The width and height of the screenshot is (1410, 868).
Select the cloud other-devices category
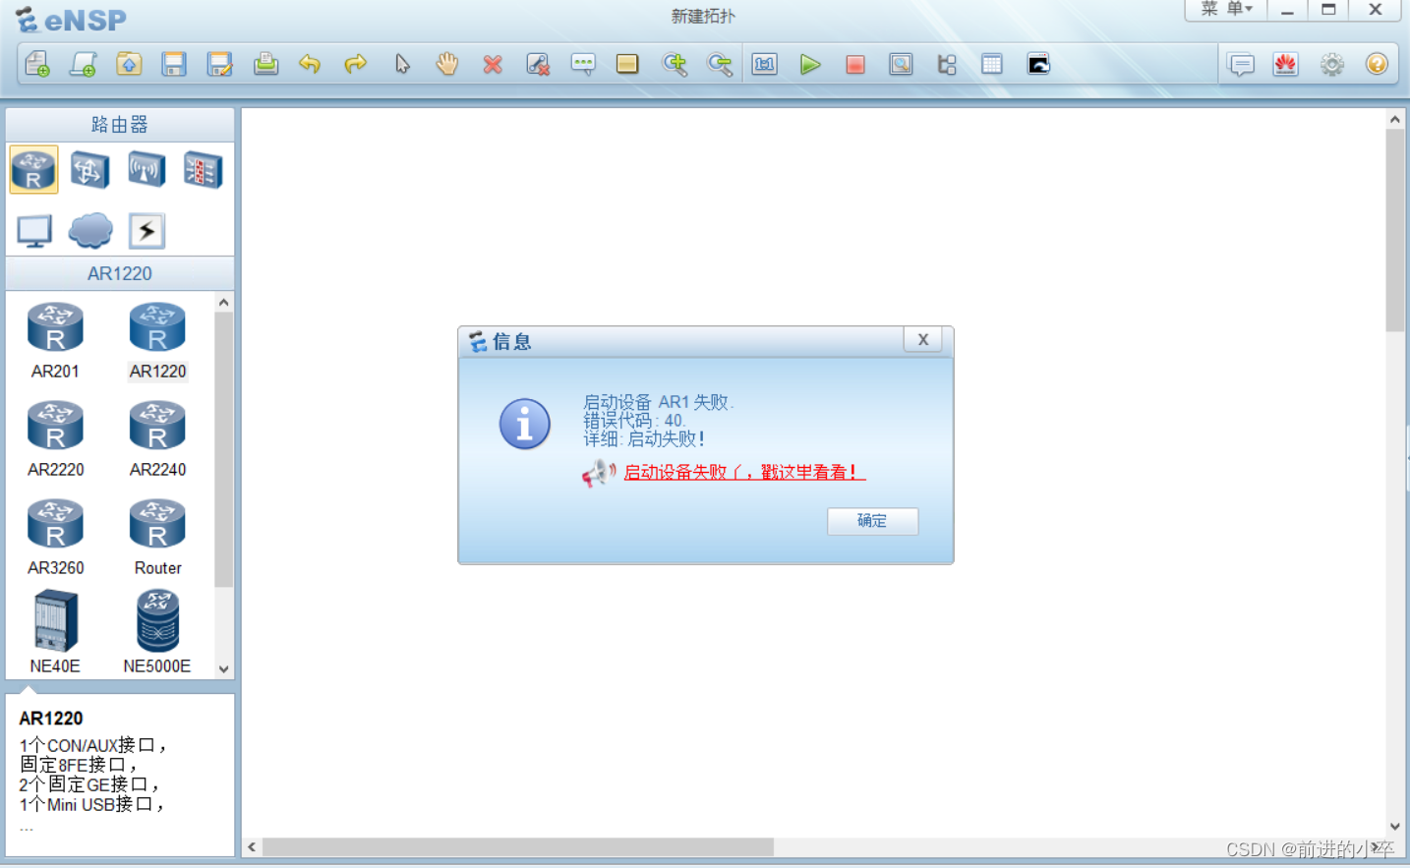click(x=90, y=231)
